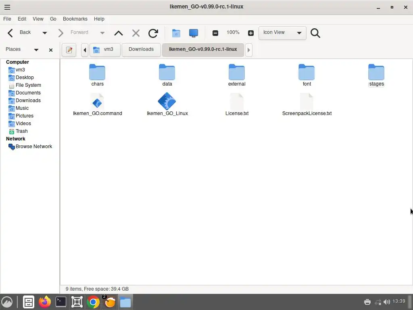Image resolution: width=413 pixels, height=310 pixels.
Task: Open the search magnifier icon
Action: [315, 33]
